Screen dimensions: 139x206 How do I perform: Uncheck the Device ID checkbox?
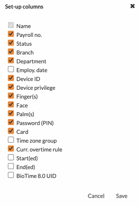pos(11,78)
